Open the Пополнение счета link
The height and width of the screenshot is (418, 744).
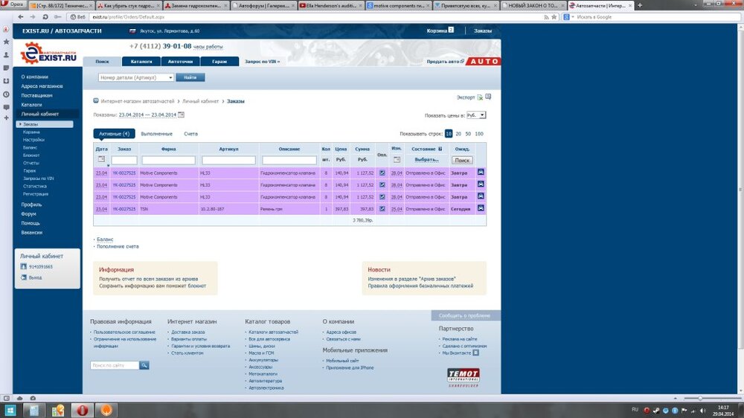[118, 246]
